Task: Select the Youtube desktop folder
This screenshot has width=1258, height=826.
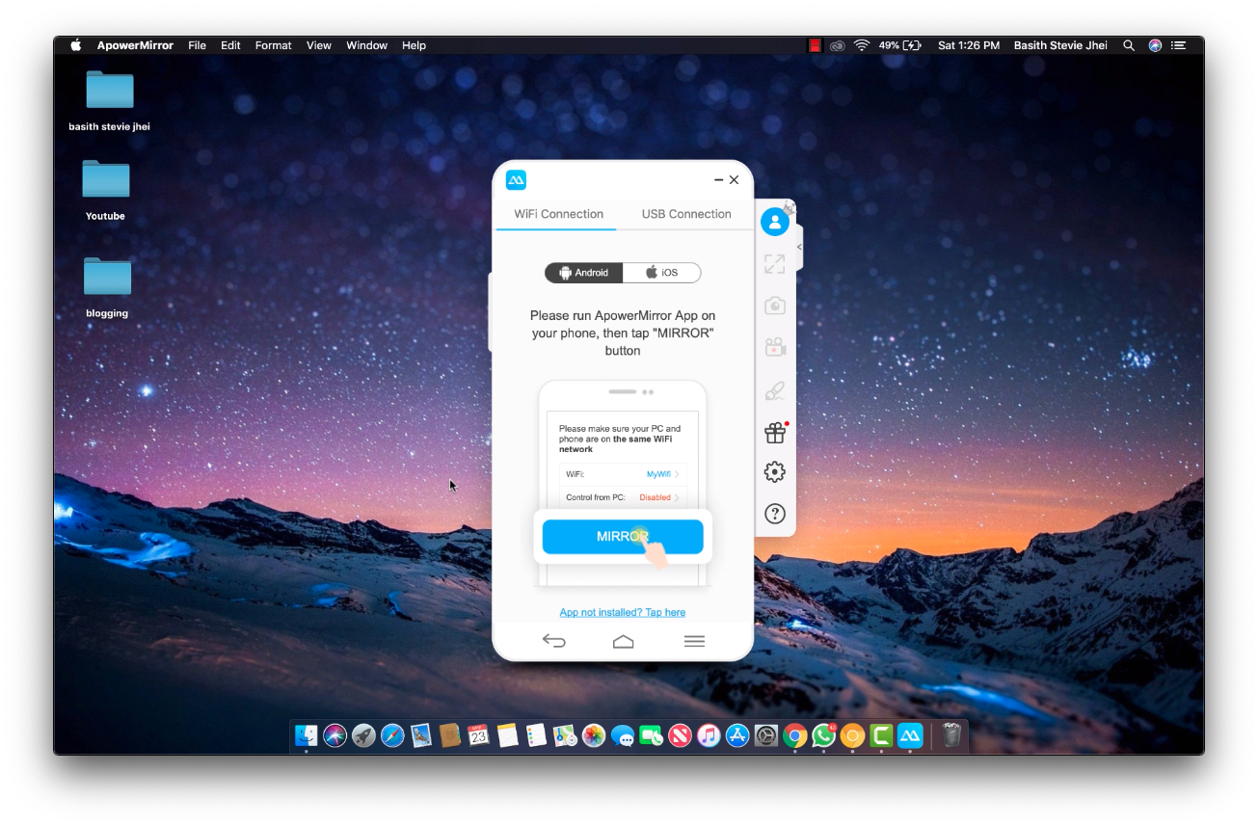Action: (x=105, y=190)
